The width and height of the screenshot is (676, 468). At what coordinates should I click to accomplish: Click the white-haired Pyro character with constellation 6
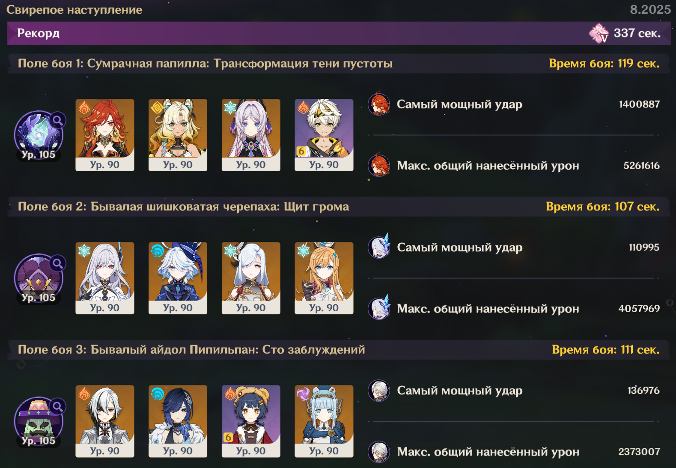click(324, 135)
